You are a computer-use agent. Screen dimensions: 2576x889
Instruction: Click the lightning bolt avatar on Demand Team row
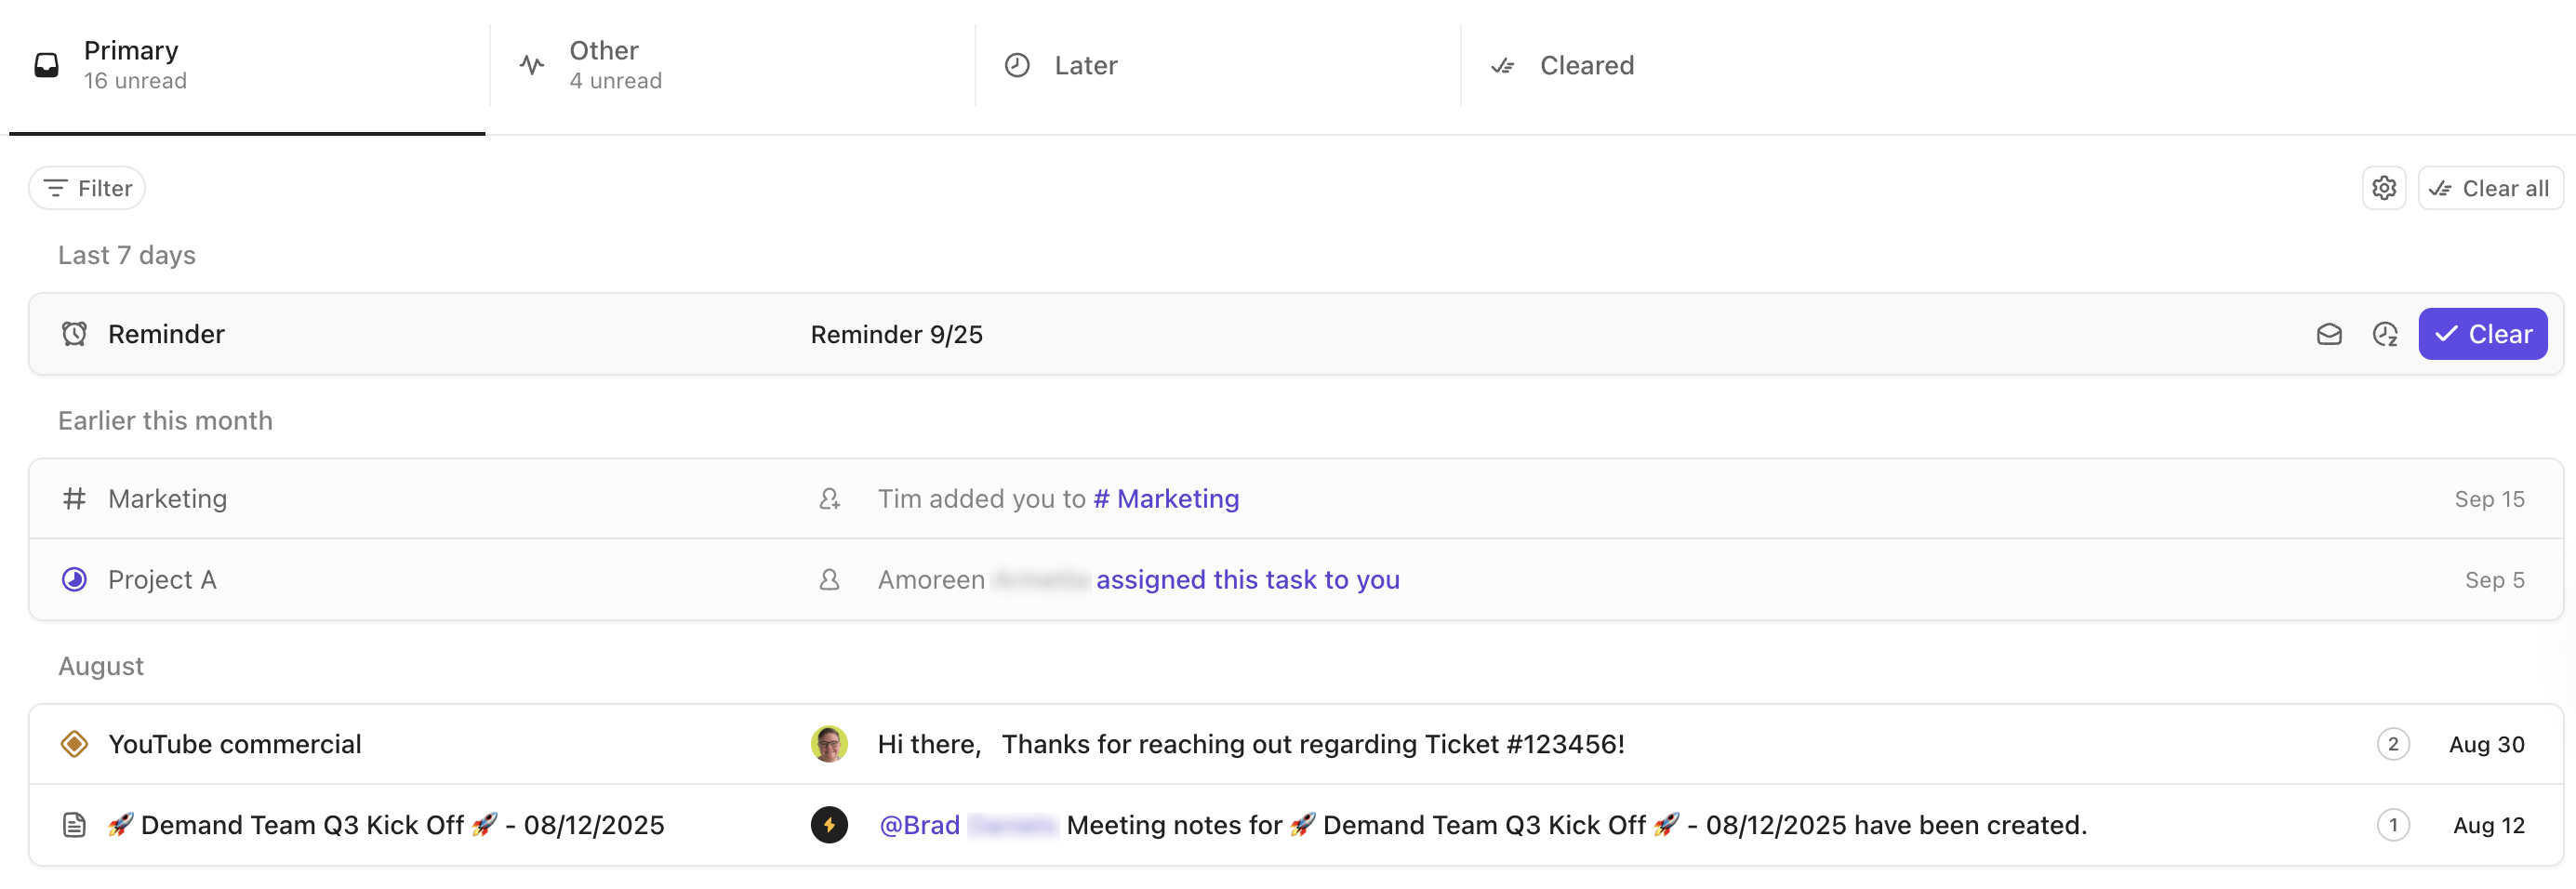point(829,824)
